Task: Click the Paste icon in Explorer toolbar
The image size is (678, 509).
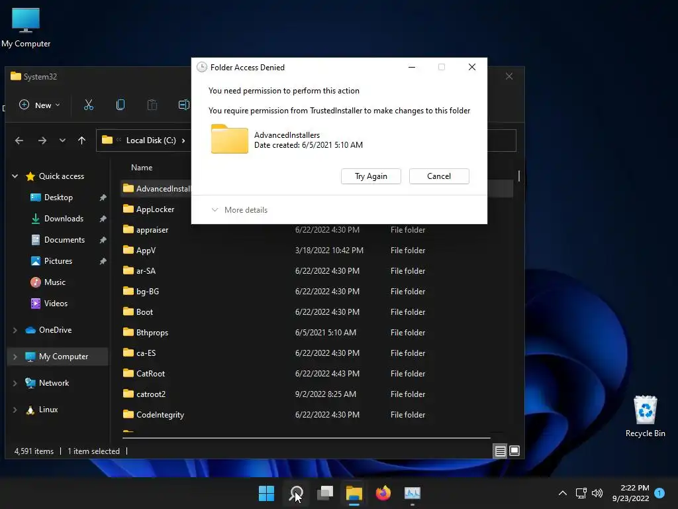Action: click(152, 105)
